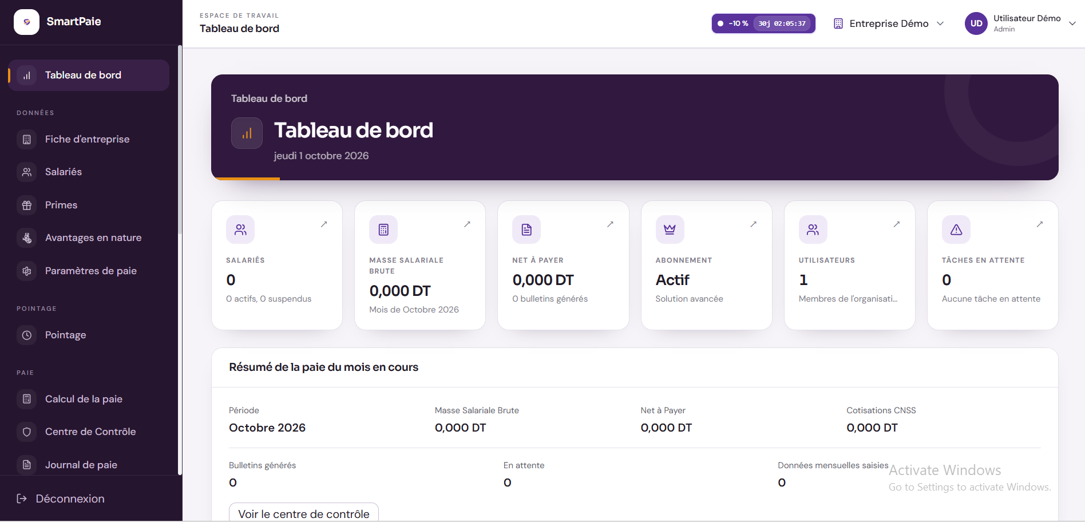Click the Aucune tâche en attente text
Screen dimensions: 1085x522
point(991,299)
